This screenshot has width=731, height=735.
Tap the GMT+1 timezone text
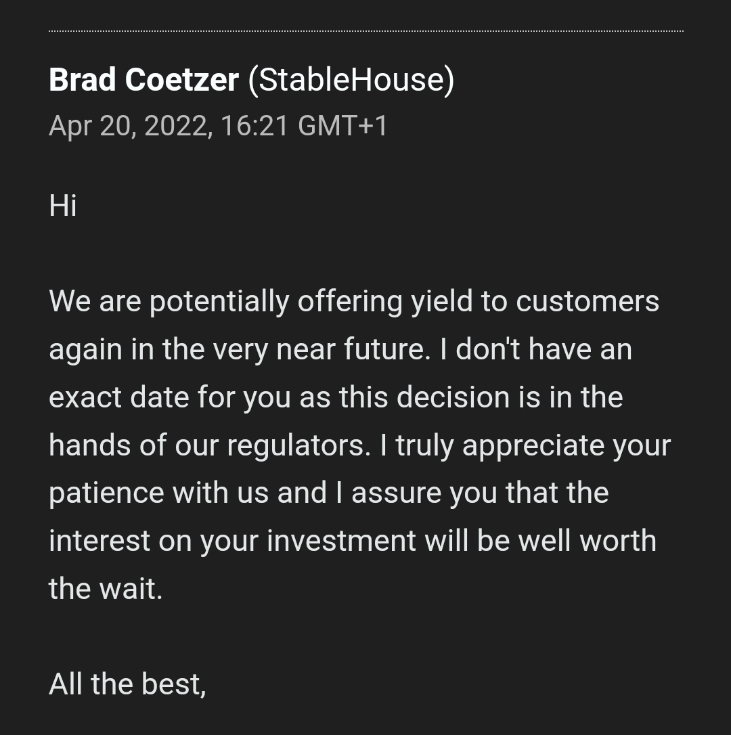tap(342, 126)
